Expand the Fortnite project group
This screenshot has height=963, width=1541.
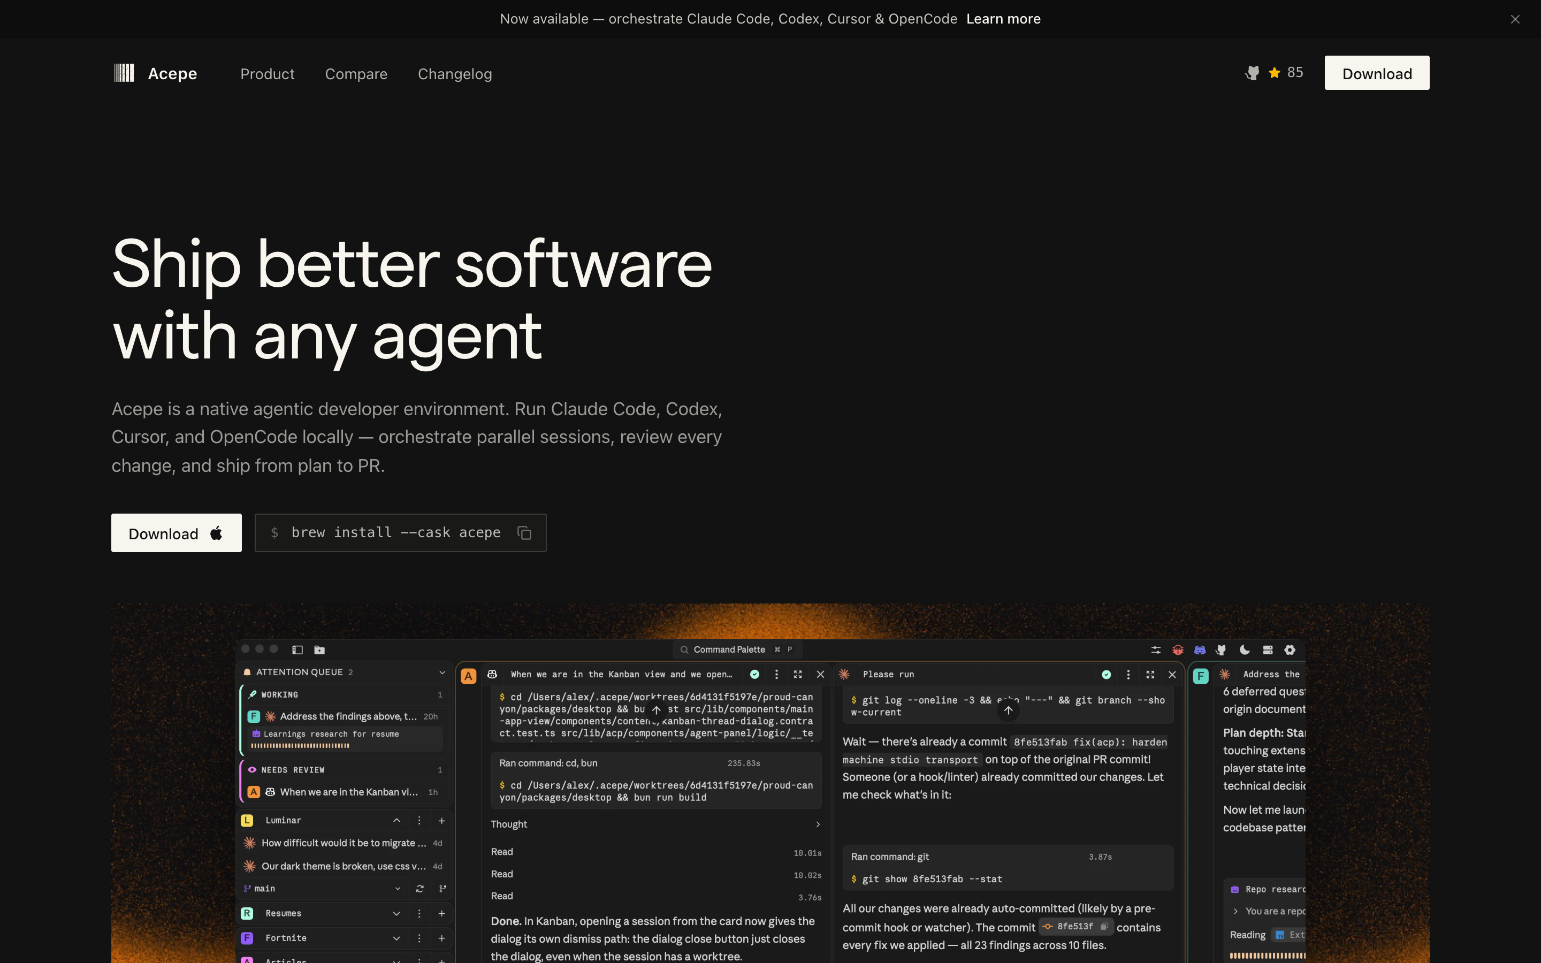click(396, 938)
